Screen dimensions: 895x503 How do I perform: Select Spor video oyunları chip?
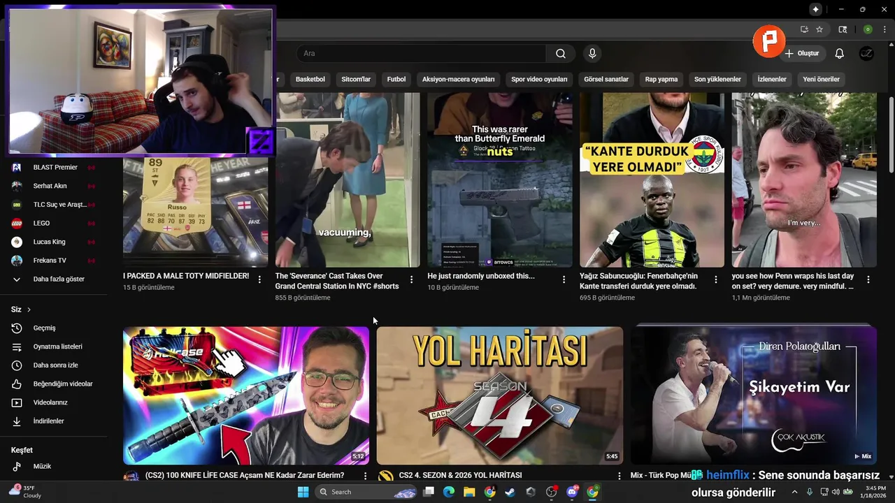click(x=539, y=79)
